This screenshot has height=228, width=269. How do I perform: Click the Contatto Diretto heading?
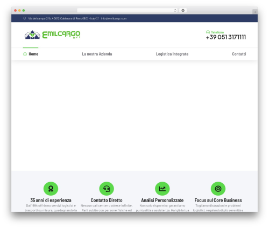point(107,200)
